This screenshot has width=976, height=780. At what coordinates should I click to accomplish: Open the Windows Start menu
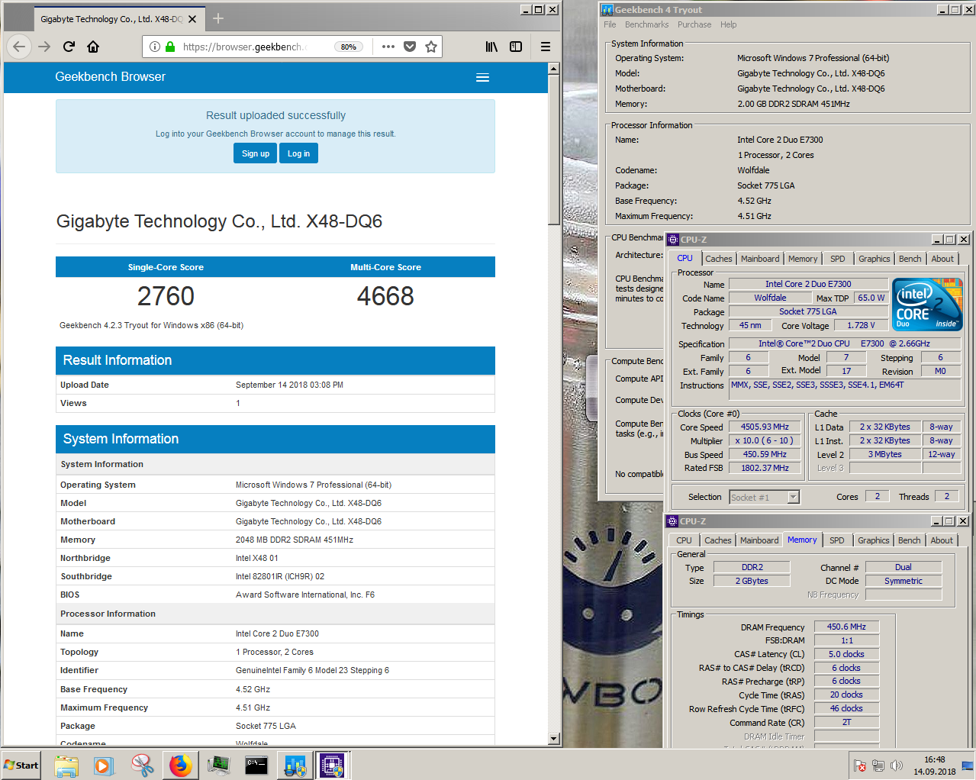point(21,765)
